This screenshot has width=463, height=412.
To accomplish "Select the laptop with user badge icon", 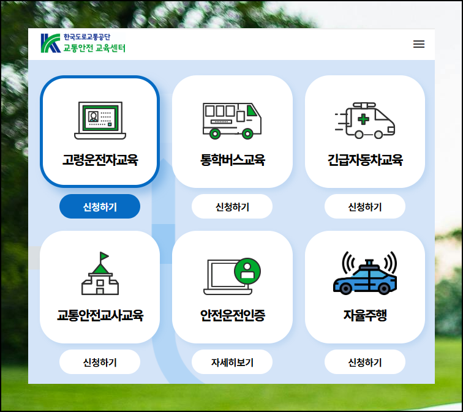I will pyautogui.click(x=232, y=276).
